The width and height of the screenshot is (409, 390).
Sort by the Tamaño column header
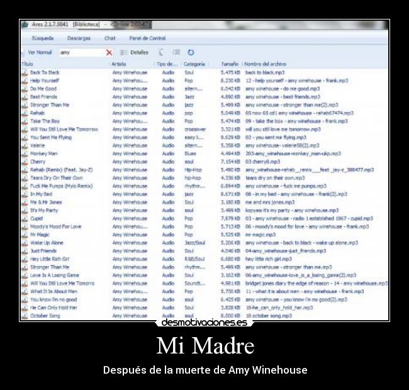pos(230,64)
